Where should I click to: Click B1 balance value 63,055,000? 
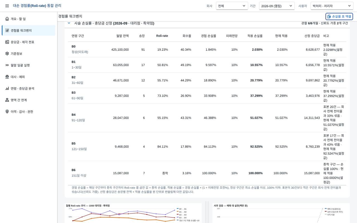pyautogui.click(x=121, y=65)
